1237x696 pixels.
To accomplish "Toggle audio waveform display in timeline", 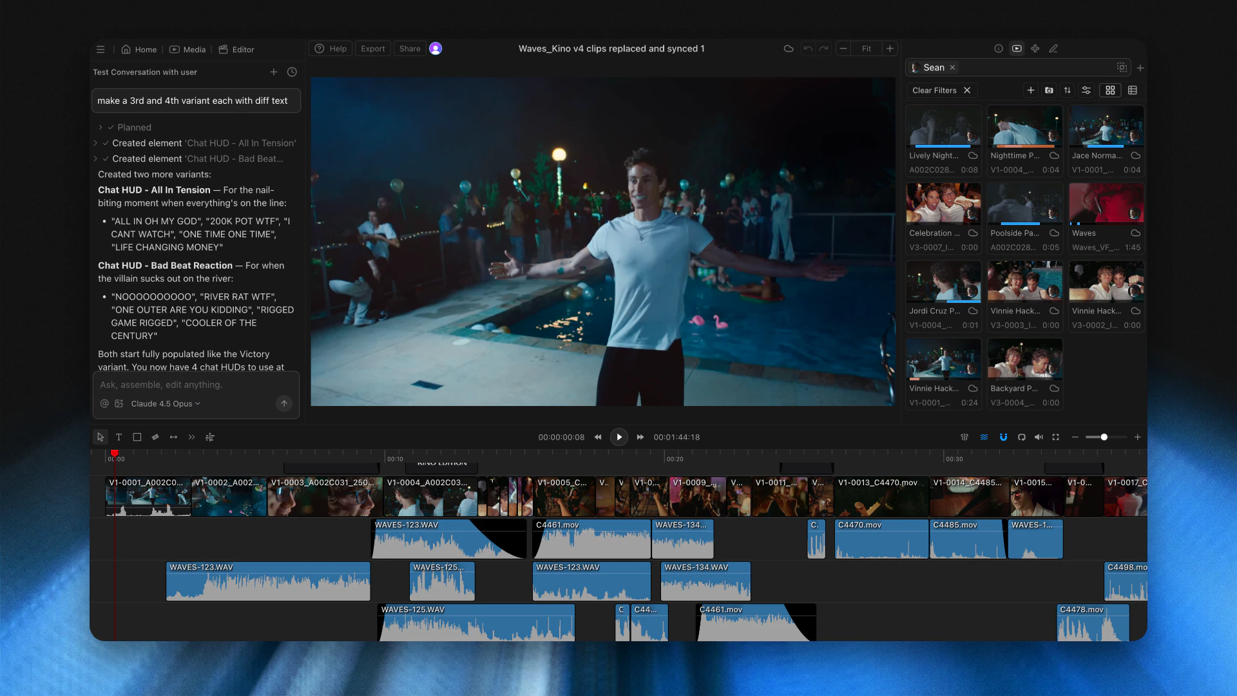I will tap(984, 437).
